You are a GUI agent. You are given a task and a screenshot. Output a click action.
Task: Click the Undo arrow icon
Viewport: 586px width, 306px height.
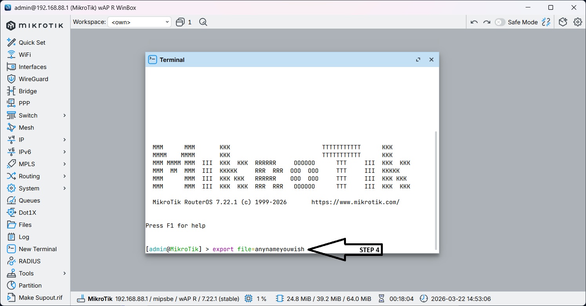tap(474, 22)
